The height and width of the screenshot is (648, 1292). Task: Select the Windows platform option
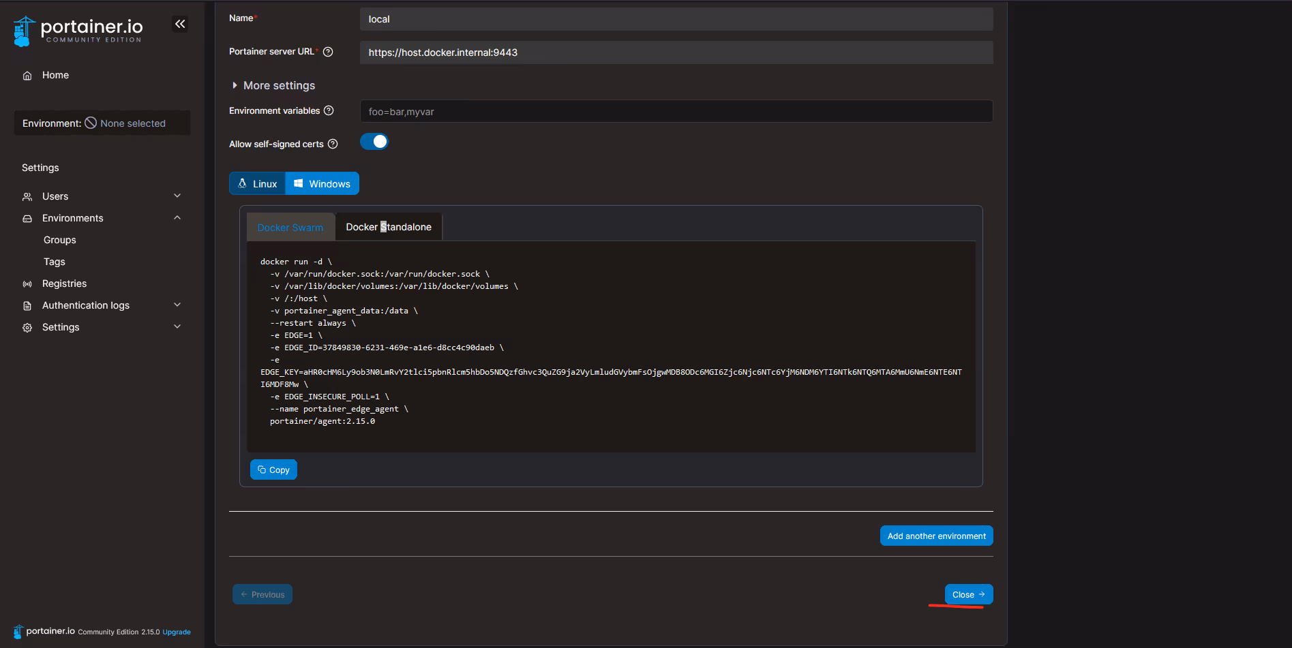pyautogui.click(x=322, y=184)
